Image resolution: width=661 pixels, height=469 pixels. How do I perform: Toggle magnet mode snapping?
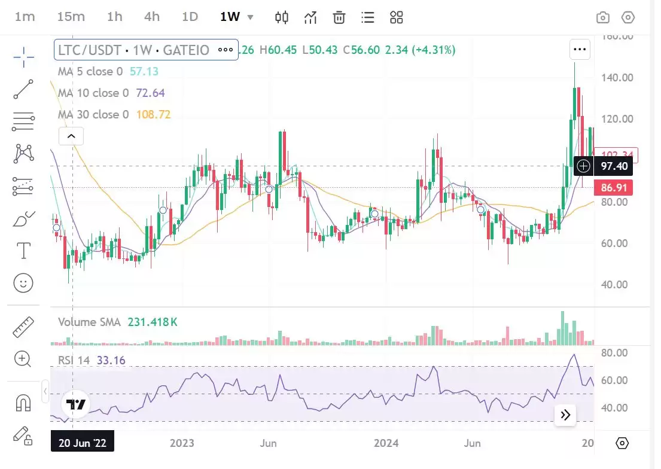(23, 403)
